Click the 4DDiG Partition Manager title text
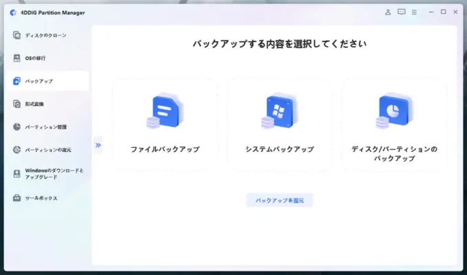Viewport: 467px width, 275px height. tap(53, 13)
